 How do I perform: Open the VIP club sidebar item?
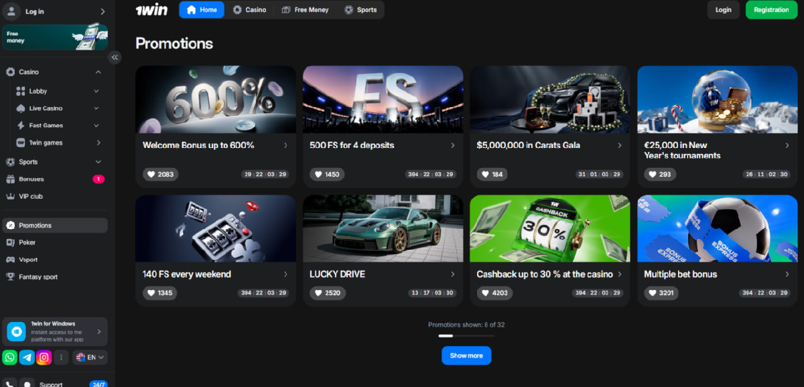click(x=54, y=196)
